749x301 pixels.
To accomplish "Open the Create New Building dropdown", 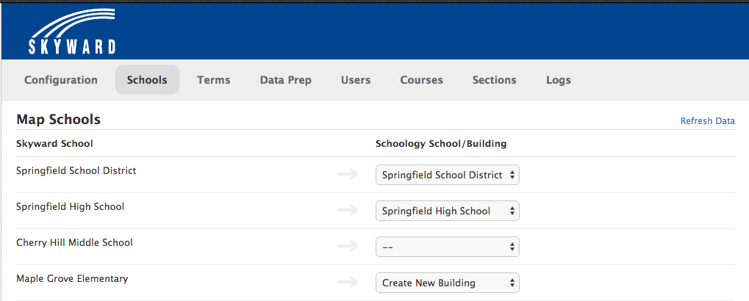I will (447, 283).
